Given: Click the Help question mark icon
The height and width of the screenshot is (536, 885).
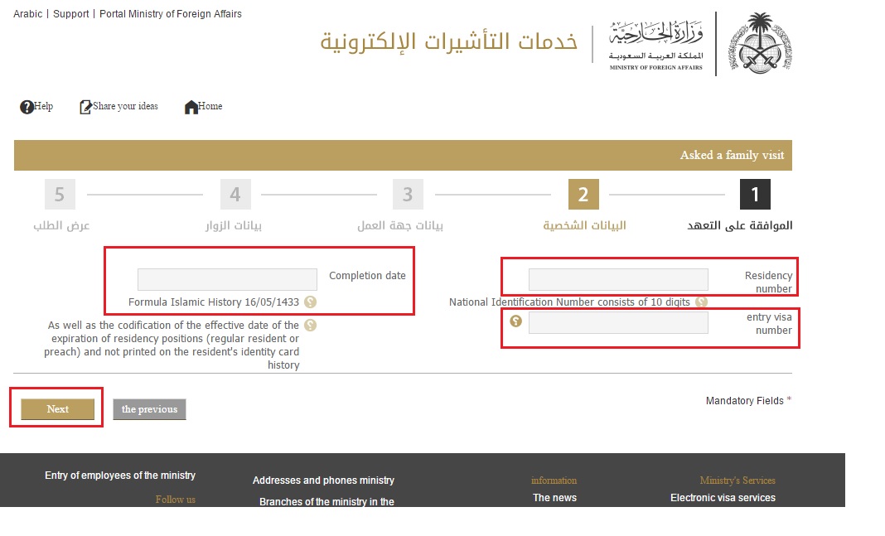Looking at the screenshot, I should pyautogui.click(x=27, y=107).
